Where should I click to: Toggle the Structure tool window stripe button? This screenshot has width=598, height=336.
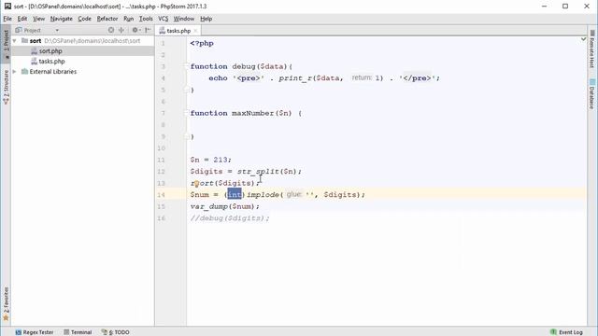click(x=6, y=87)
